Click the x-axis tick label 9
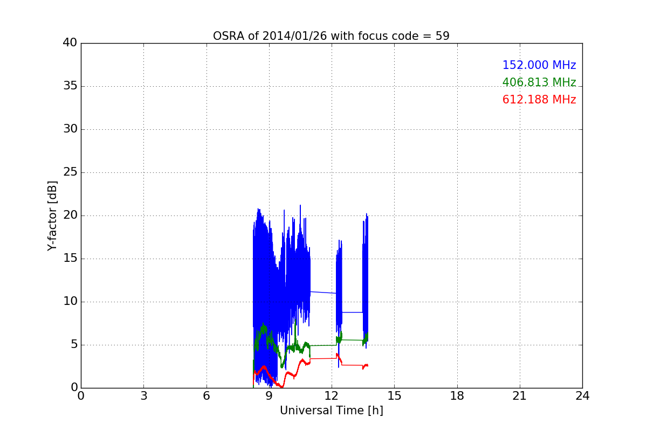Image resolution: width=647 pixels, height=431 pixels. [x=269, y=396]
